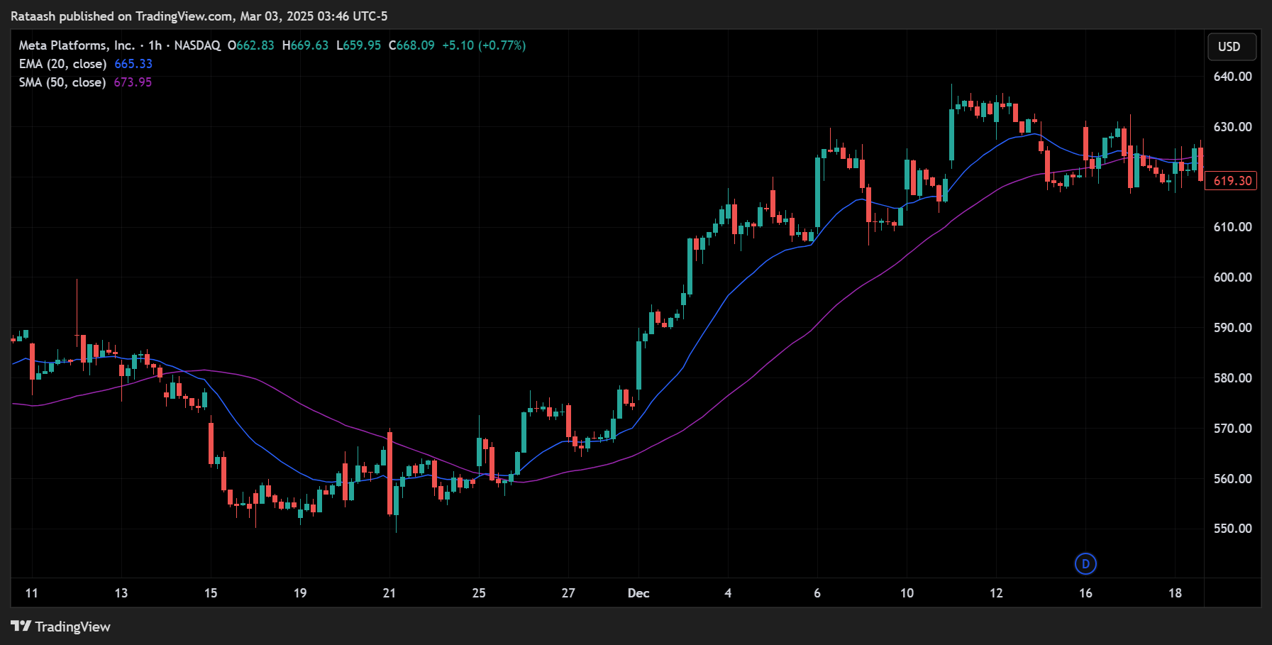Click the Dec label on time axis
The image size is (1272, 645).
(x=638, y=593)
